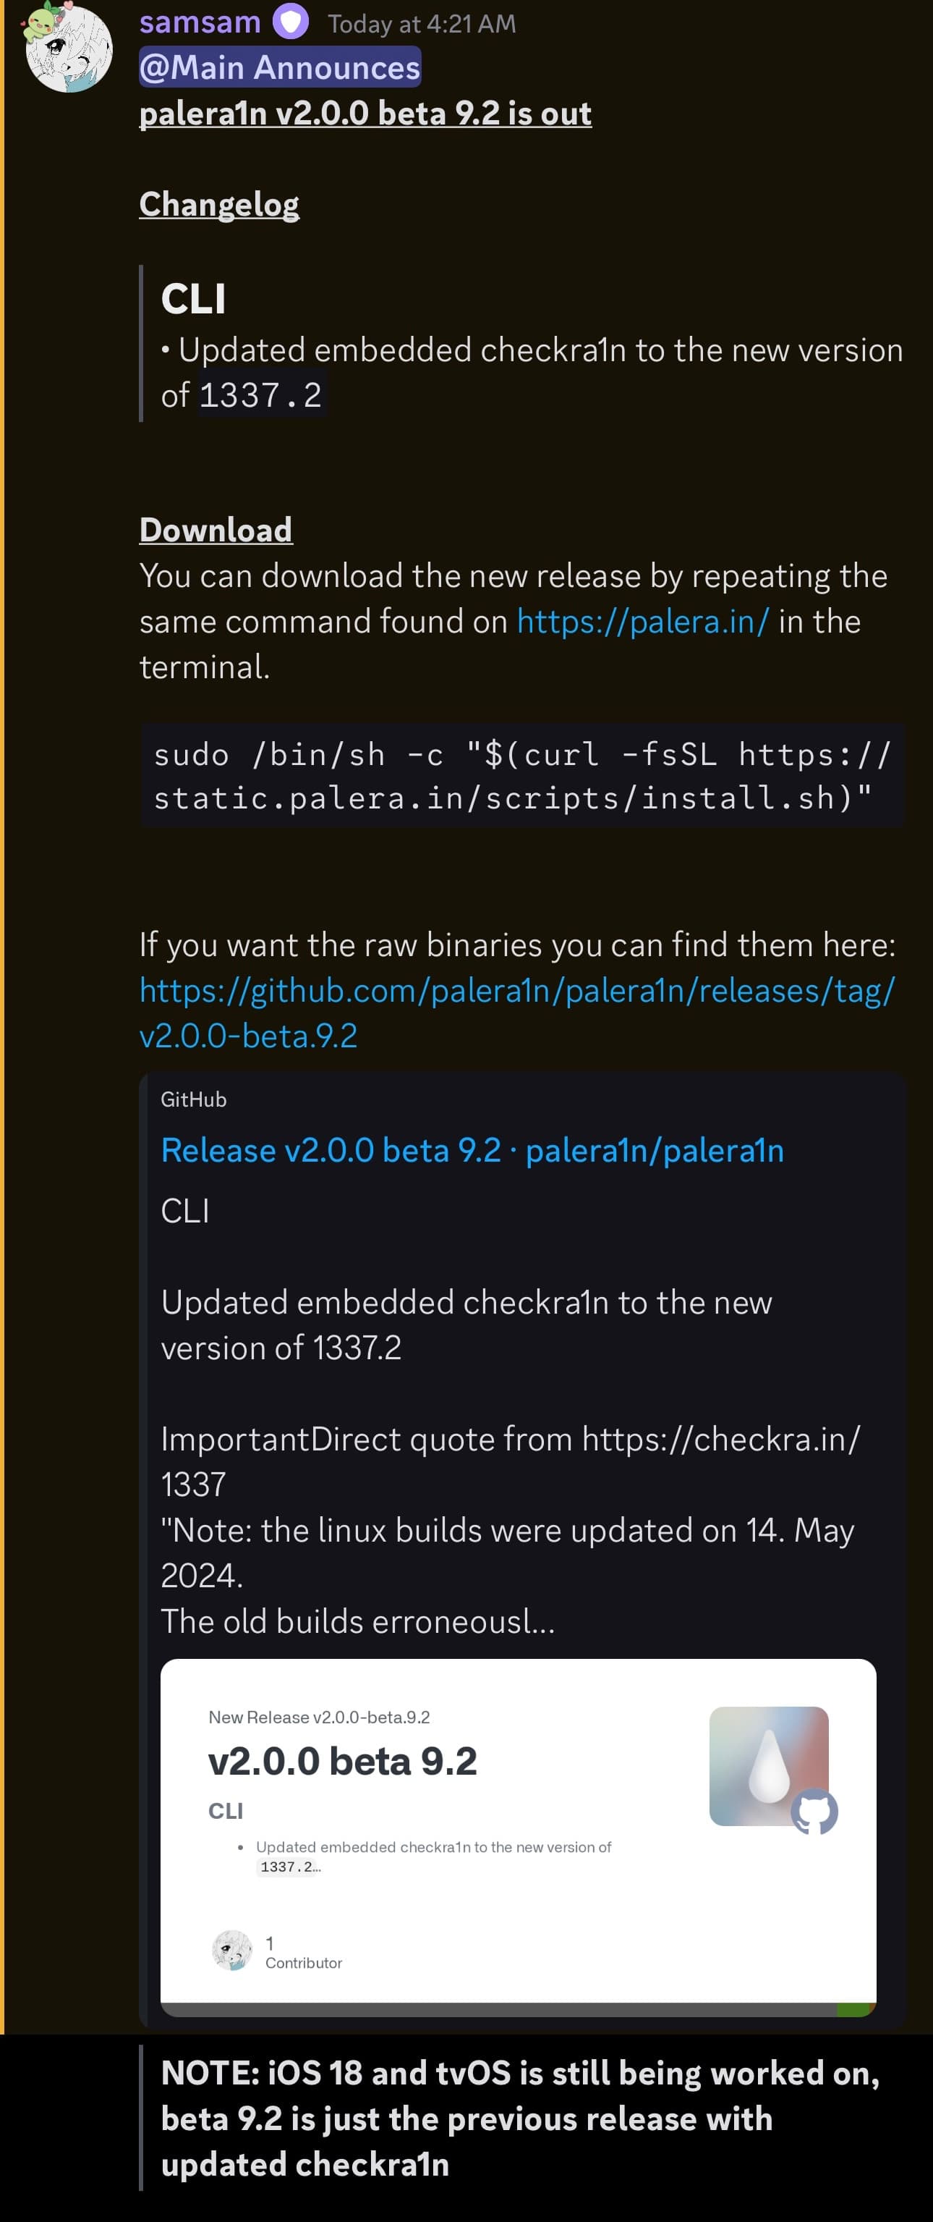Screen dimensions: 933x2222
Task: Click the samsam username
Action: (x=200, y=22)
